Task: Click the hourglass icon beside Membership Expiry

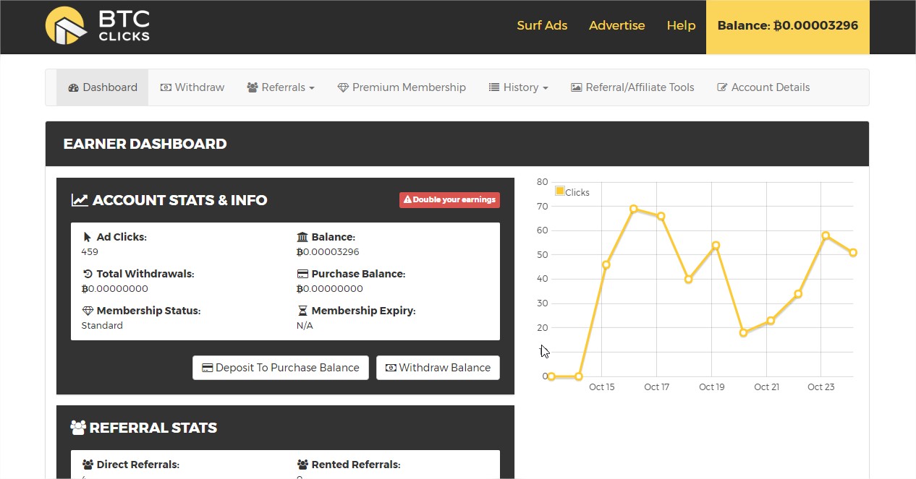Action: (x=302, y=311)
